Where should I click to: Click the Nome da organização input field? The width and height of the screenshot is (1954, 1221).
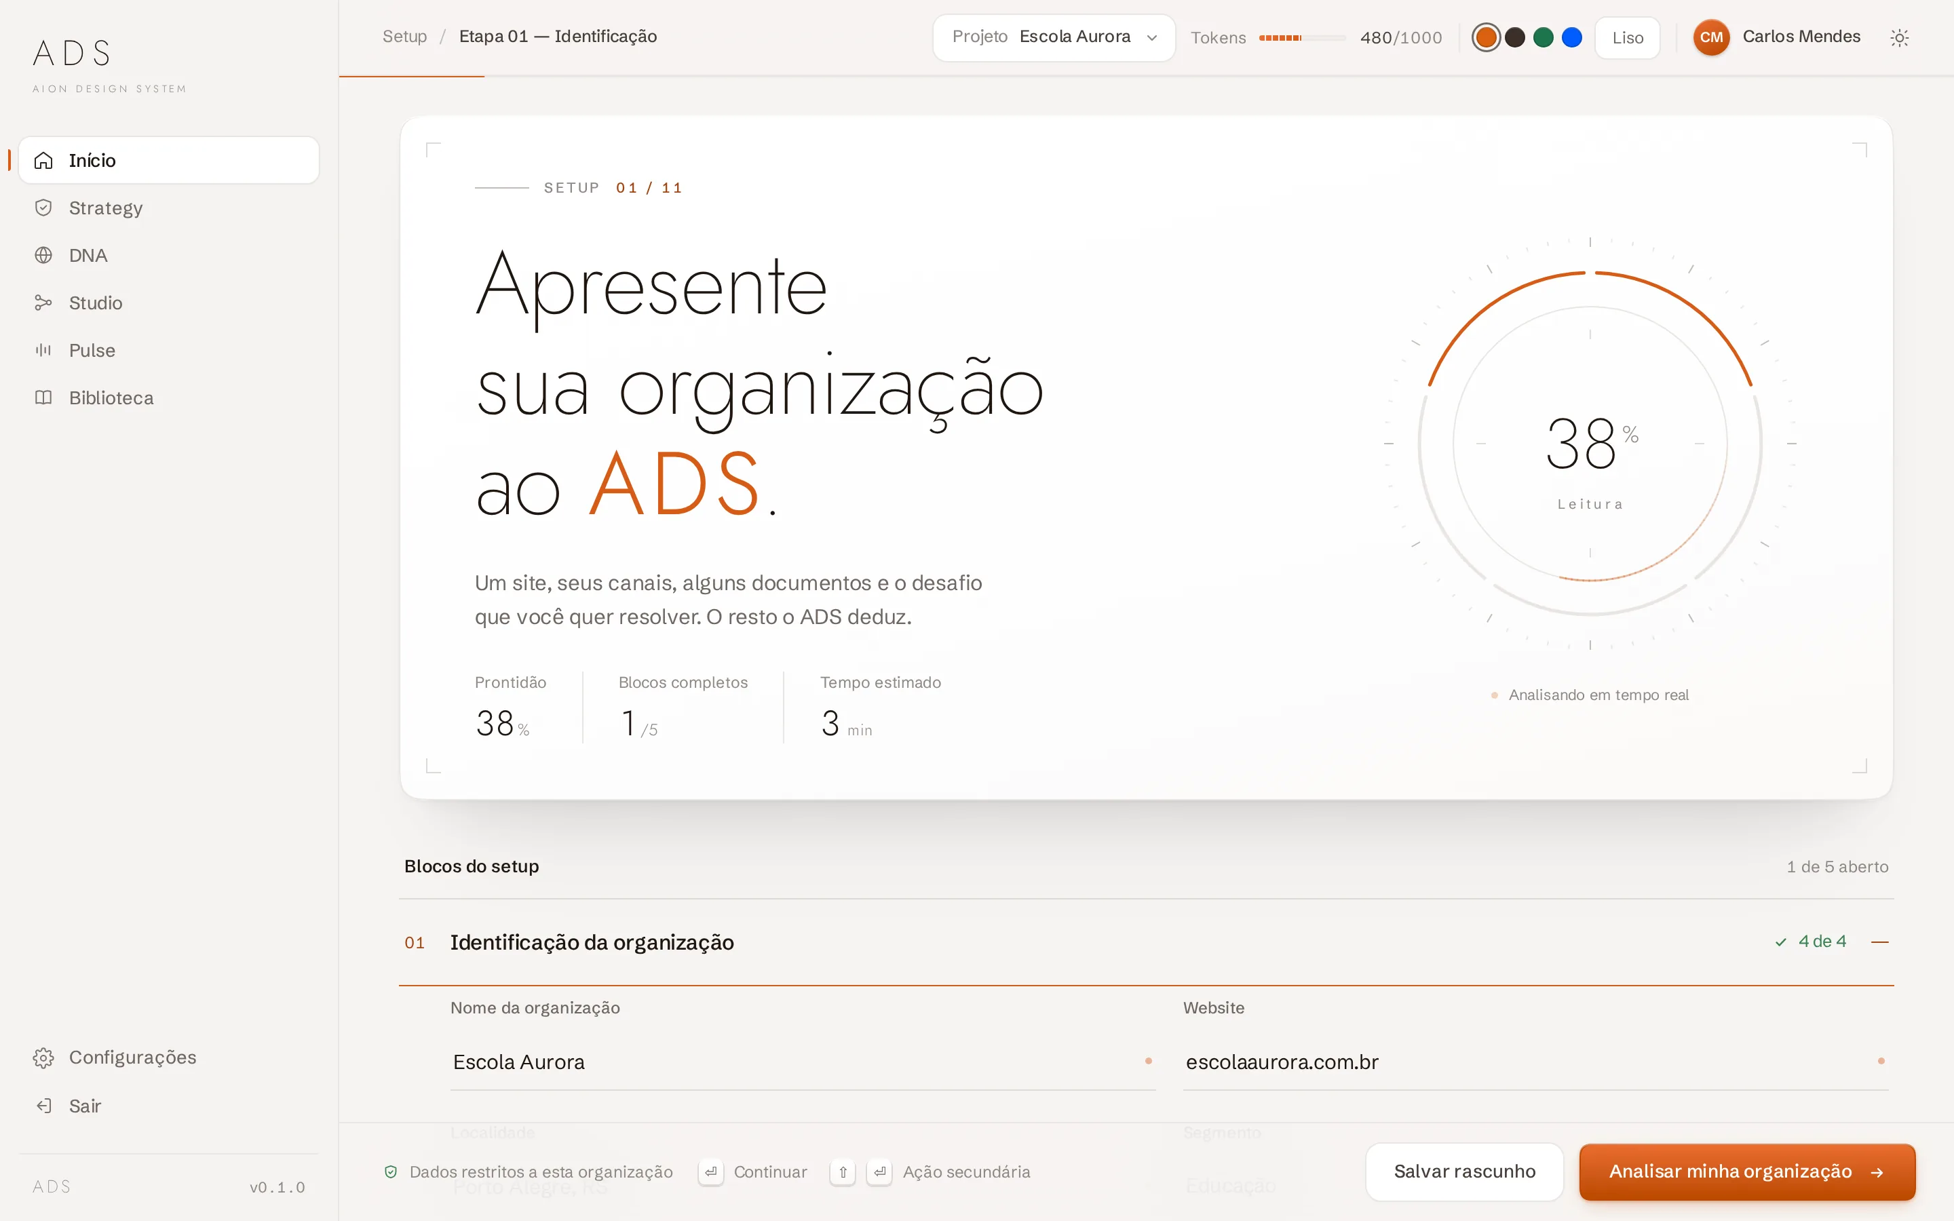(x=803, y=1063)
